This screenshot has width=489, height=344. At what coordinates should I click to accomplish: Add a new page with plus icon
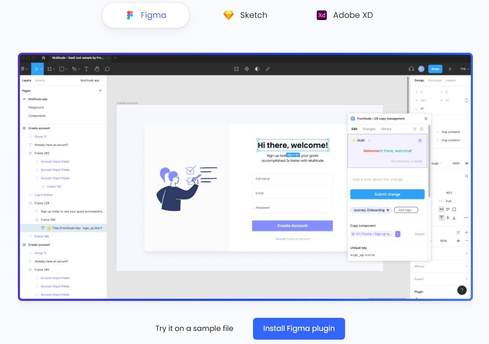(x=100, y=91)
